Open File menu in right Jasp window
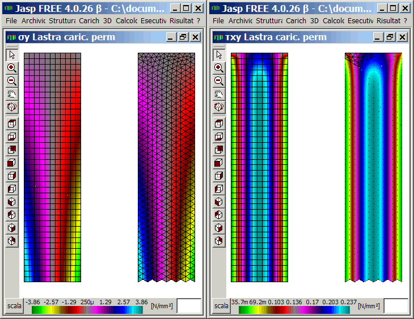 [x=218, y=20]
